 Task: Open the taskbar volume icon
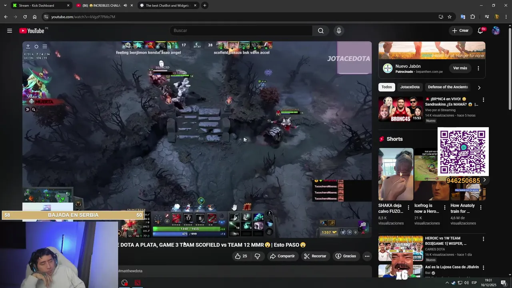click(x=466, y=283)
